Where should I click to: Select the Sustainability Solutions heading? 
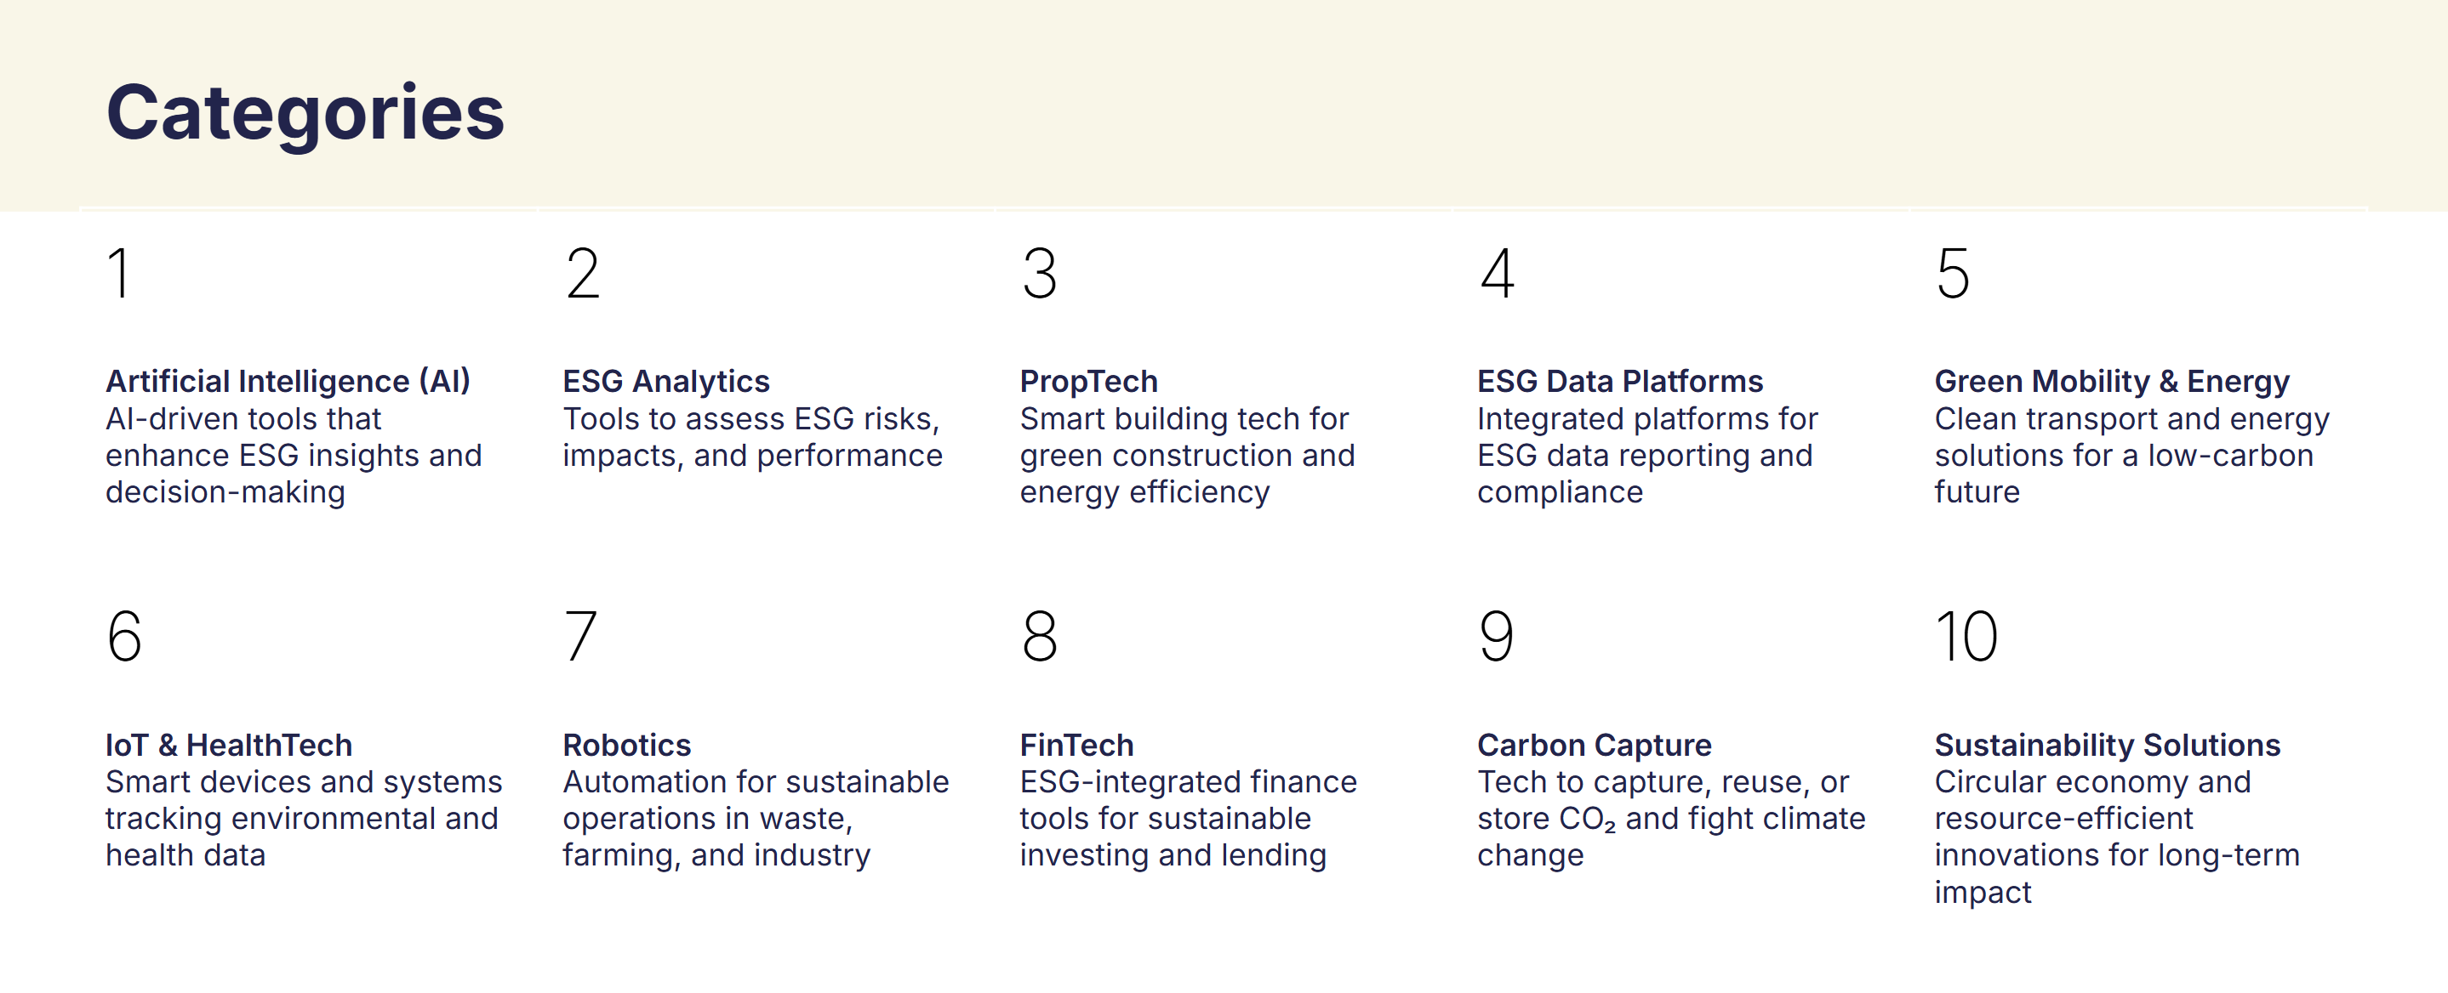coord(2108,744)
